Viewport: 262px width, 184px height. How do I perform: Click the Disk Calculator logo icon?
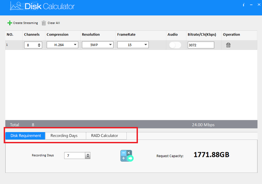(16, 6)
